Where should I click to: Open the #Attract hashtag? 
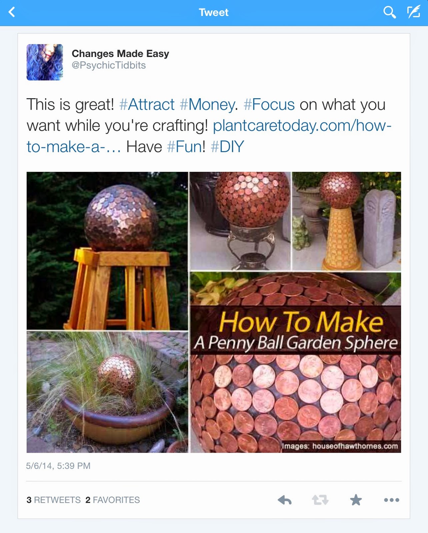[x=147, y=105]
